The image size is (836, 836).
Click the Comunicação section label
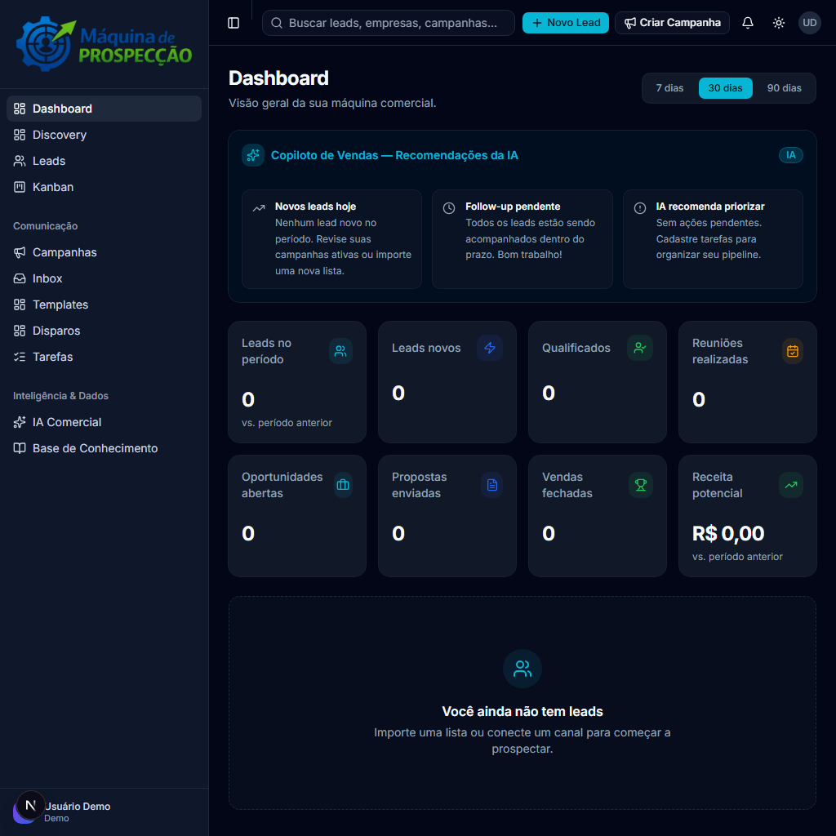click(46, 226)
